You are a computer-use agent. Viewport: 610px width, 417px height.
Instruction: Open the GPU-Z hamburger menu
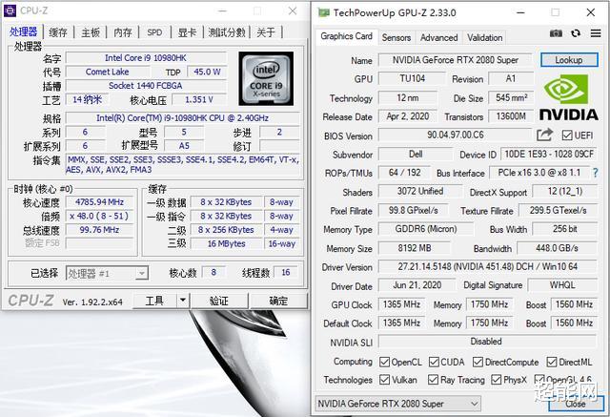click(596, 33)
